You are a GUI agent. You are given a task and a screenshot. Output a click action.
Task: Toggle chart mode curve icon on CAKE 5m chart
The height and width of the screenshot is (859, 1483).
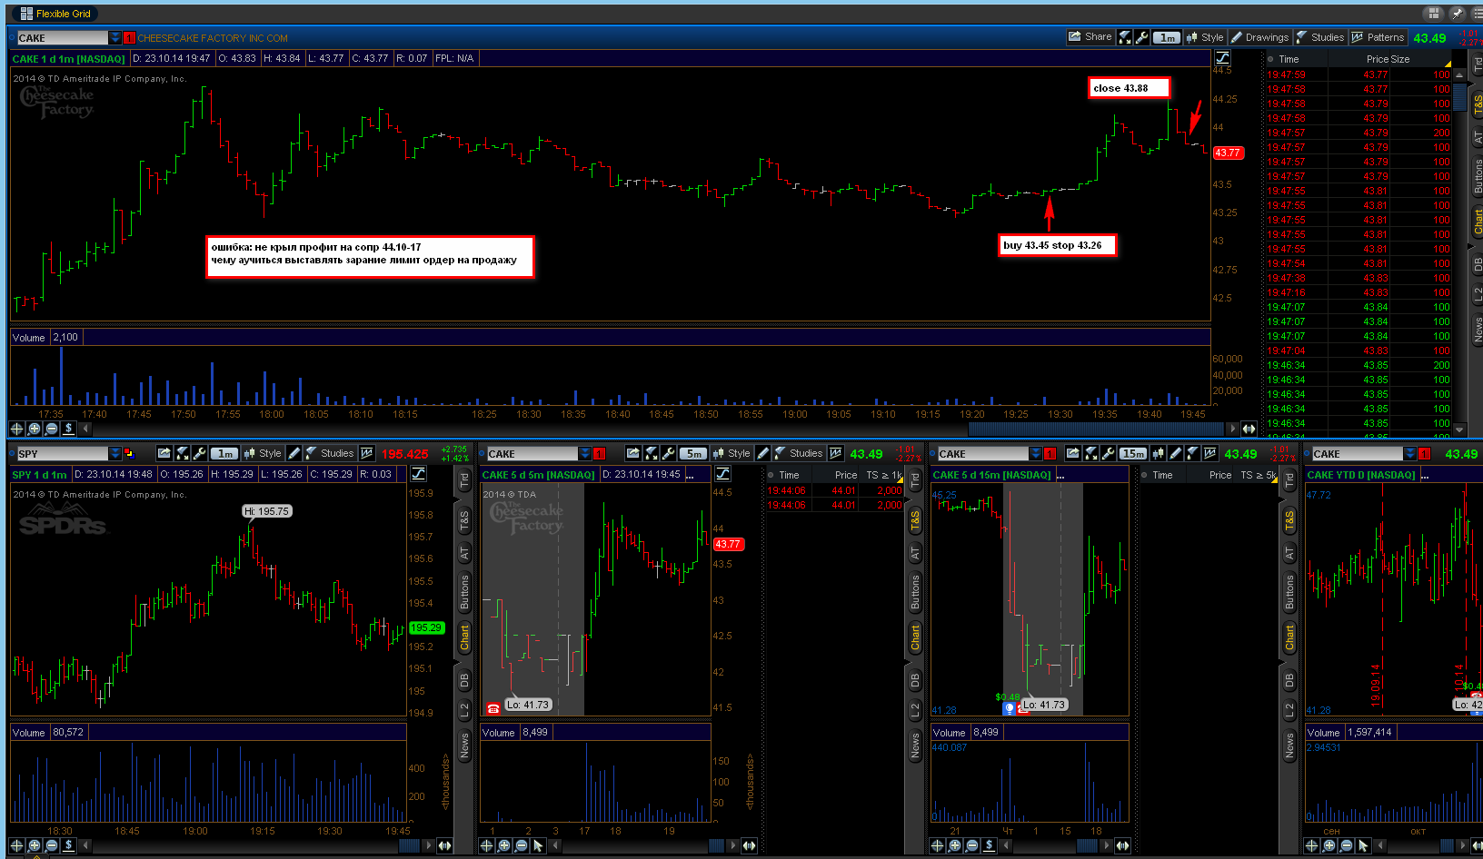(x=723, y=473)
